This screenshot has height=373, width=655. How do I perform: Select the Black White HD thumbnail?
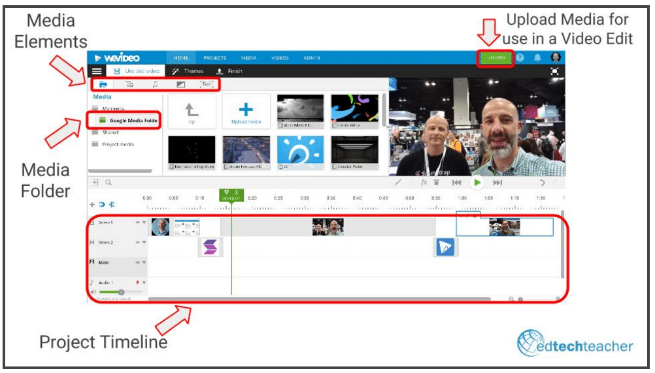click(x=300, y=112)
